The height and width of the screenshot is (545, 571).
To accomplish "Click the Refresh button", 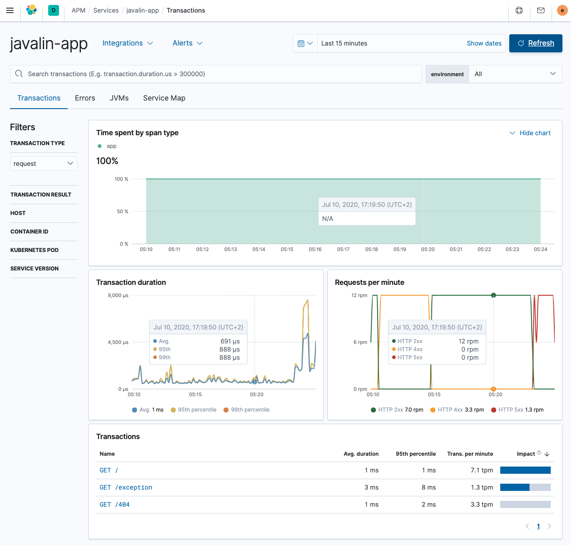I will [535, 43].
